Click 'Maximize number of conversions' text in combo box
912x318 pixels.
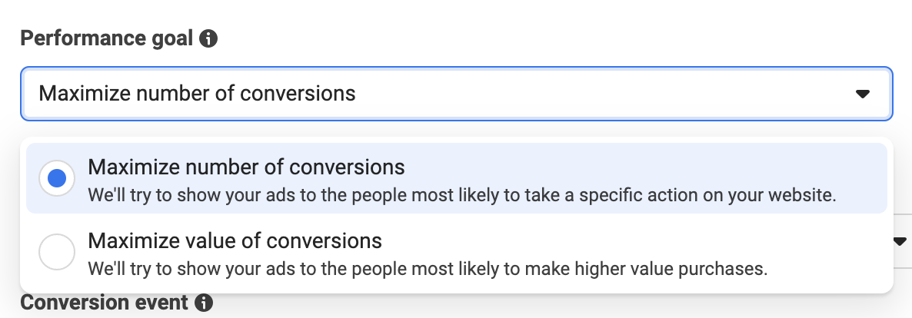(x=197, y=94)
